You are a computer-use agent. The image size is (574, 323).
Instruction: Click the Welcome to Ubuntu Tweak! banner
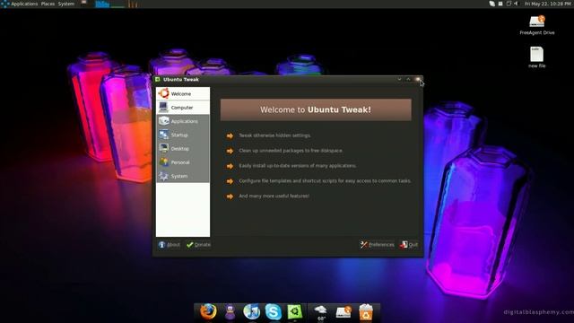pyautogui.click(x=316, y=109)
